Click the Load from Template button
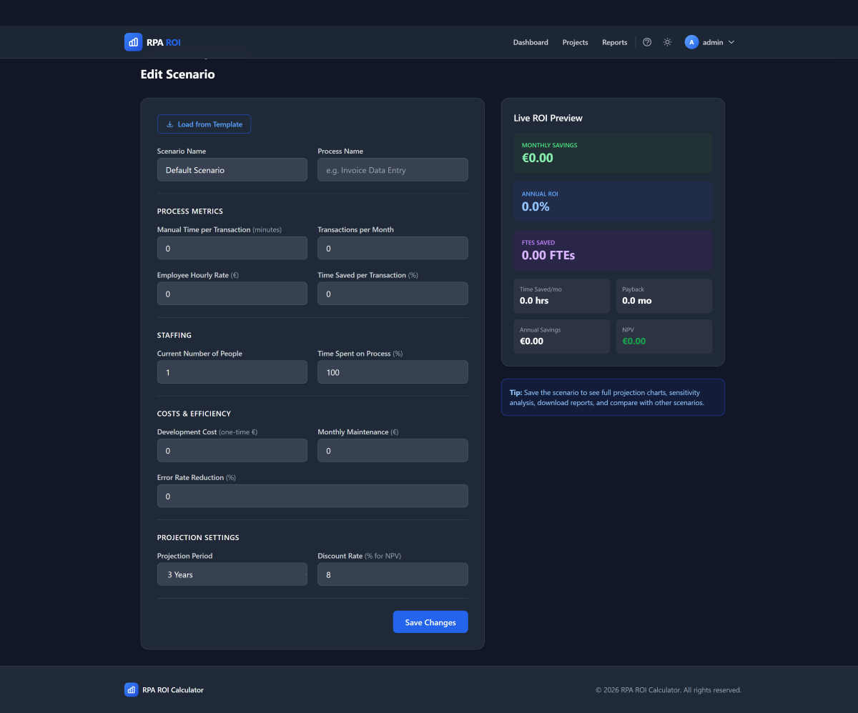858x713 pixels. (204, 124)
